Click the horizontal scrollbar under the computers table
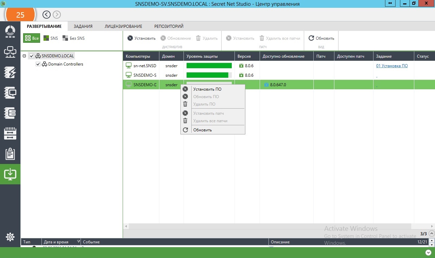This screenshot has height=258, width=435. (270, 226)
